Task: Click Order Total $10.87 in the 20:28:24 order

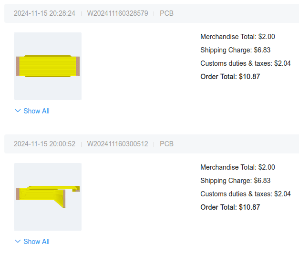Action: pyautogui.click(x=230, y=77)
